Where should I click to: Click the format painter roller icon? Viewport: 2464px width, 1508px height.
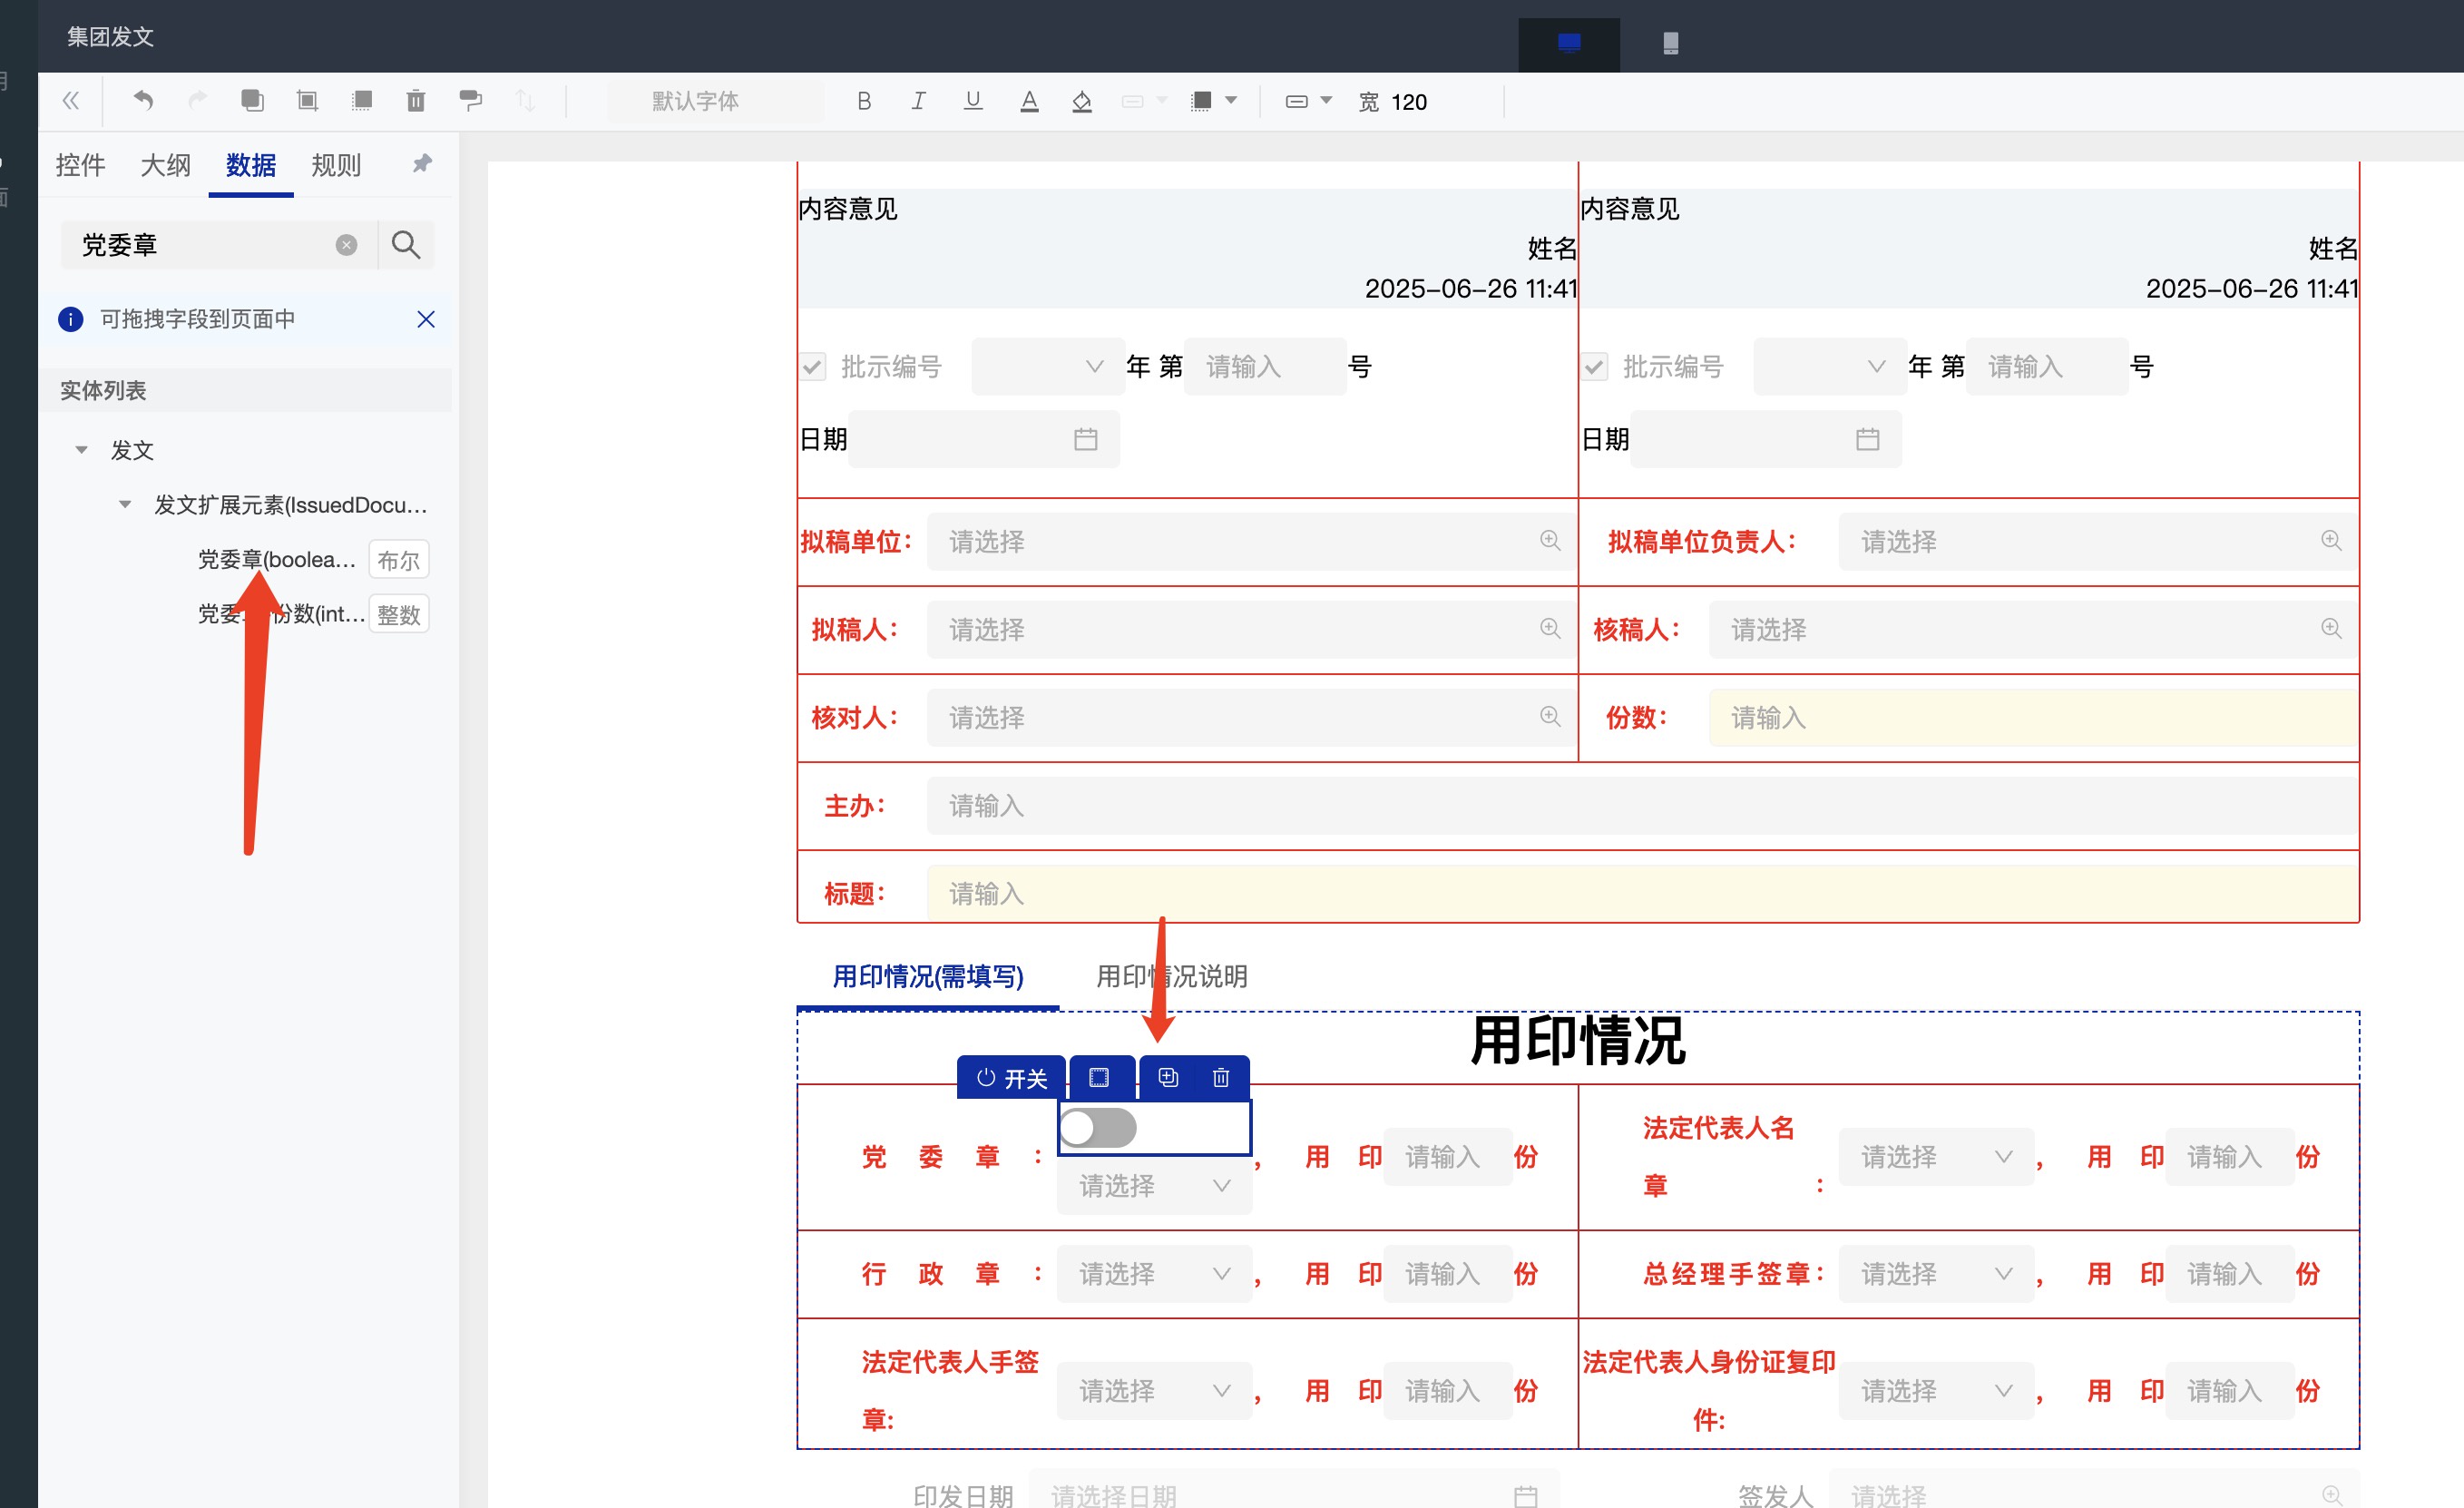click(x=470, y=100)
